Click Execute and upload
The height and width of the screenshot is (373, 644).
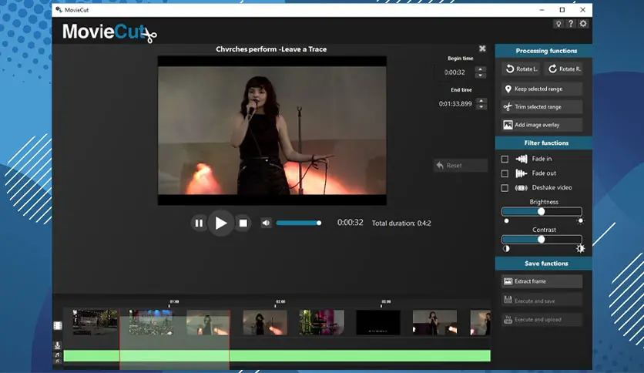542,319
